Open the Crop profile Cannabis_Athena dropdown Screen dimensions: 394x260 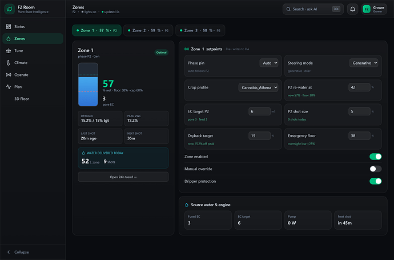coord(258,87)
